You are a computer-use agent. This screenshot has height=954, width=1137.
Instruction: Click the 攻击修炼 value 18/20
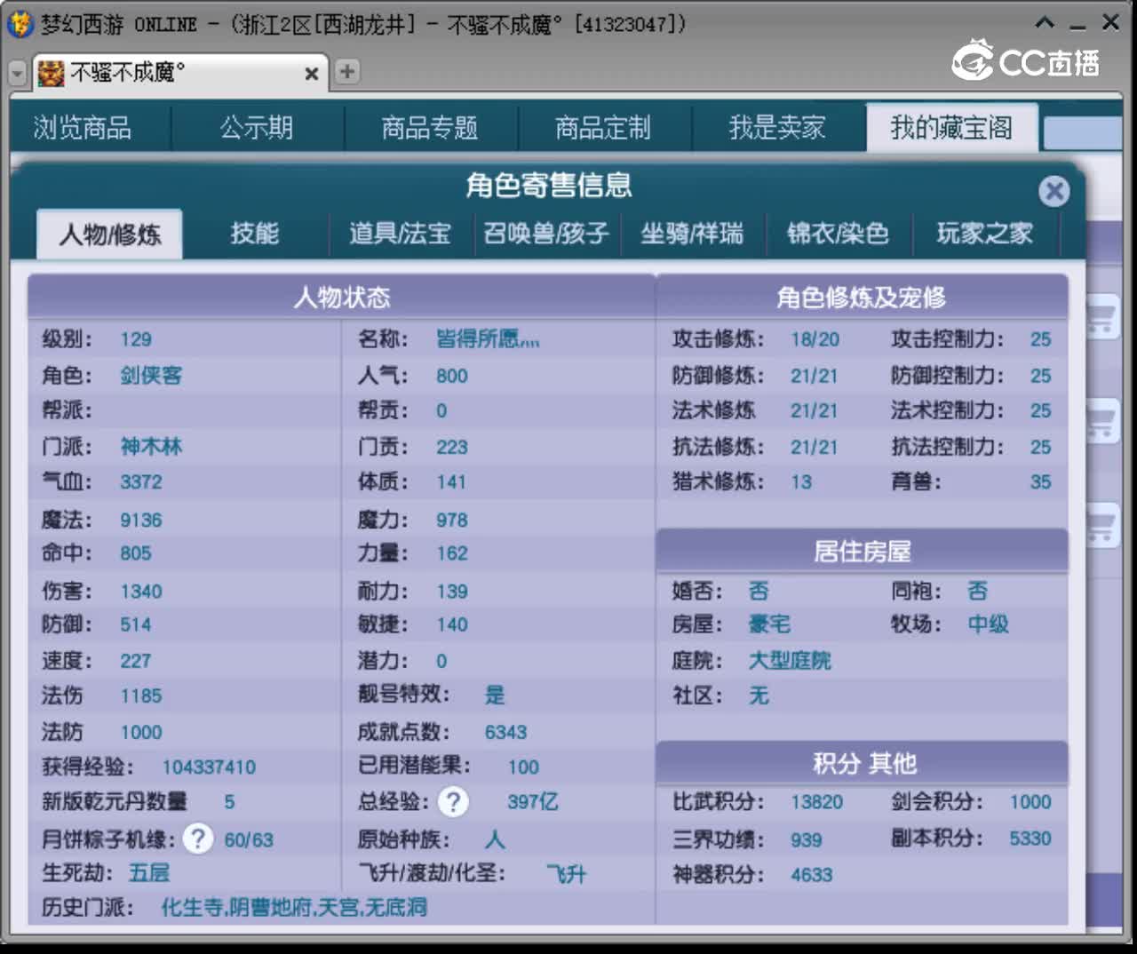tap(815, 339)
